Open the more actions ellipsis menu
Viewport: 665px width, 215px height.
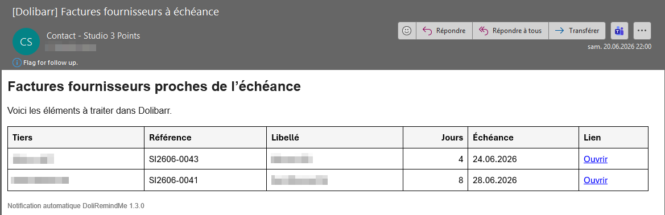(642, 31)
